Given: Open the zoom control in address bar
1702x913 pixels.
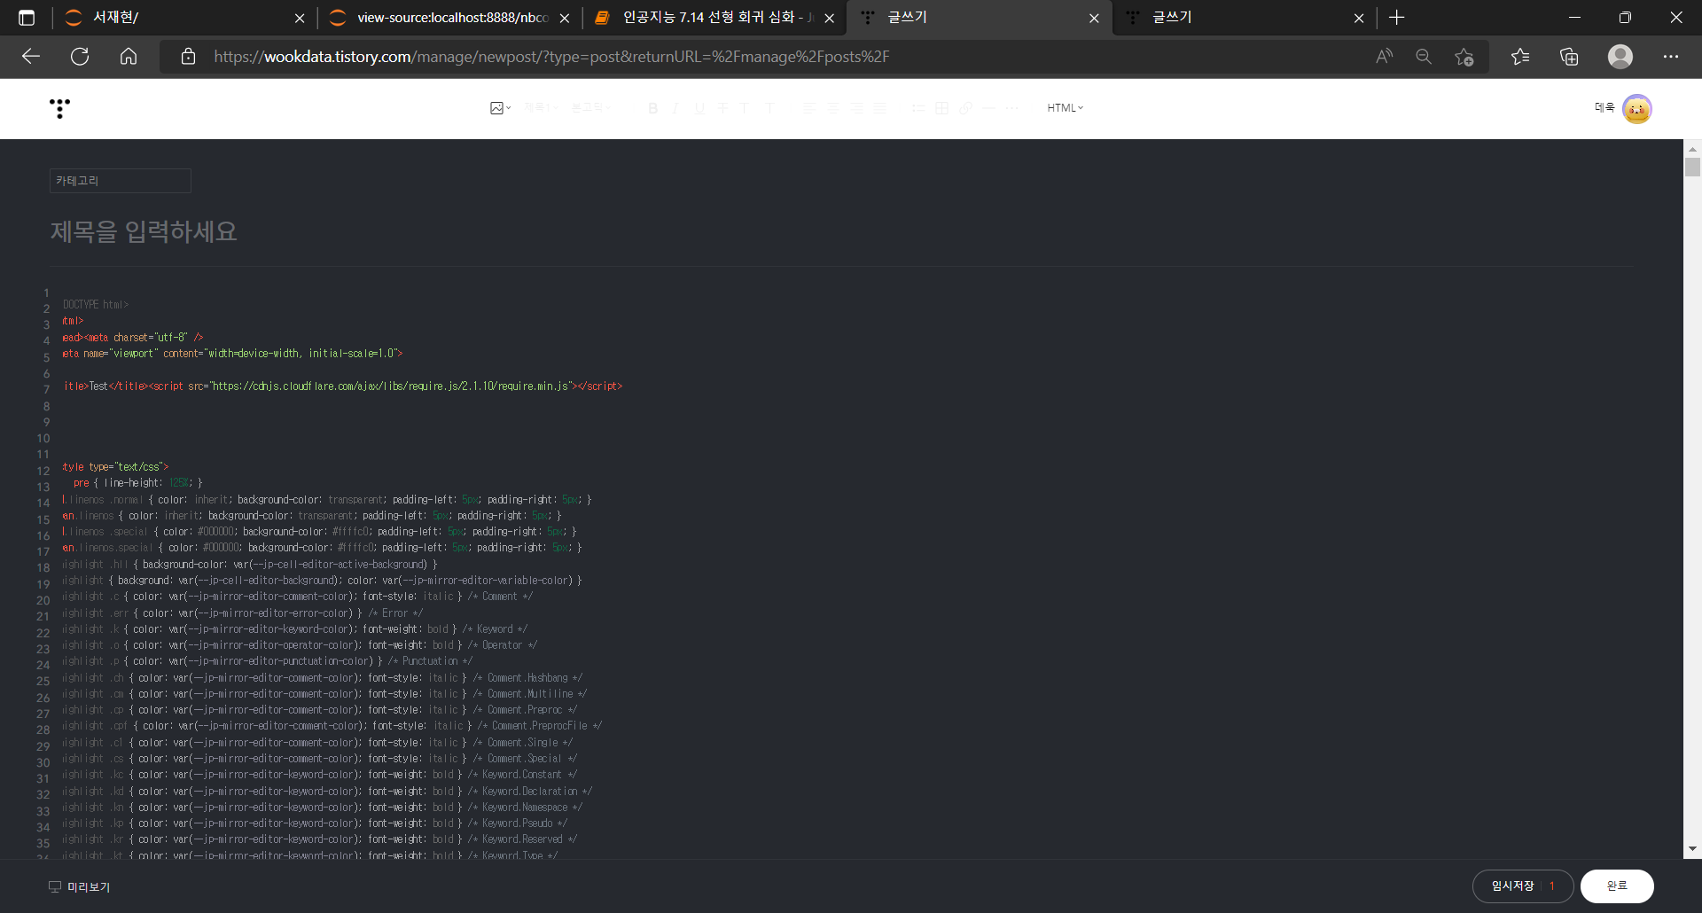Looking at the screenshot, I should pos(1424,57).
